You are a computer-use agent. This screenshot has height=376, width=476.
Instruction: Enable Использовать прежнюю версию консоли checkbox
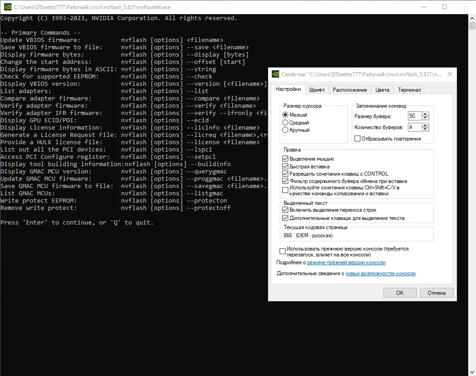pyautogui.click(x=282, y=251)
